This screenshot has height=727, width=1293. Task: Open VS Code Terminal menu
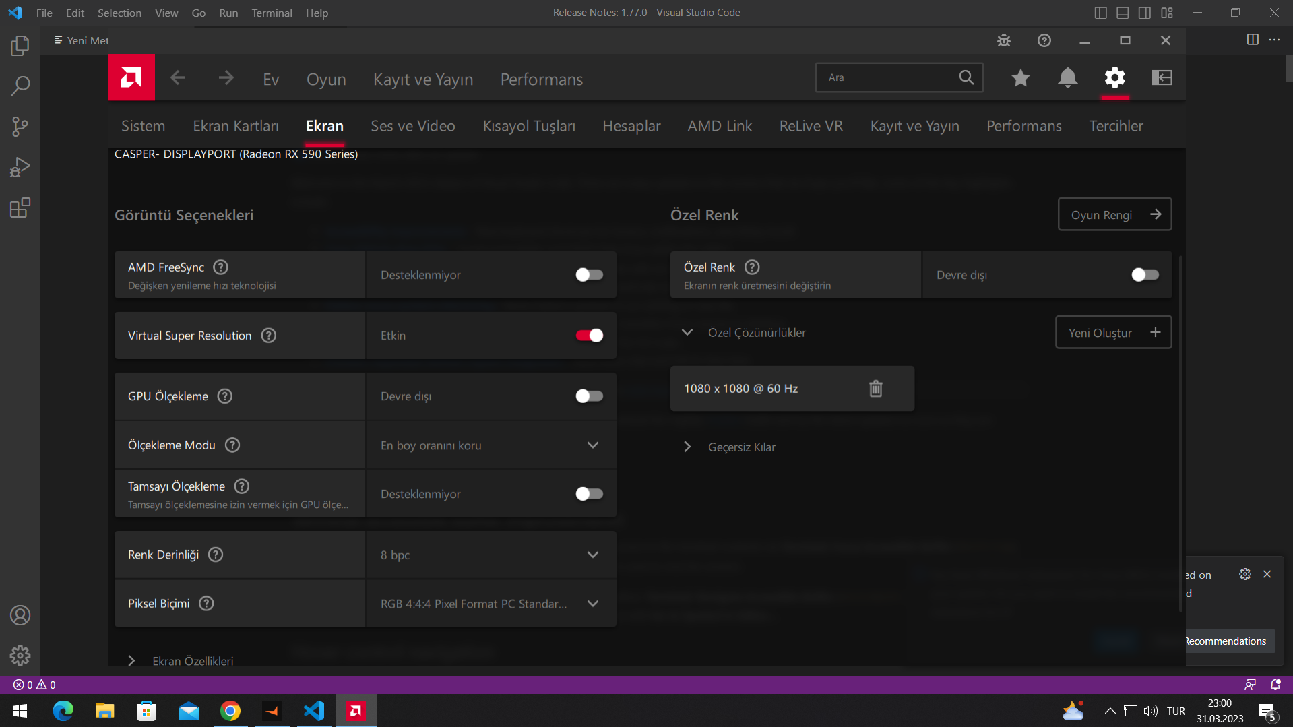272,13
